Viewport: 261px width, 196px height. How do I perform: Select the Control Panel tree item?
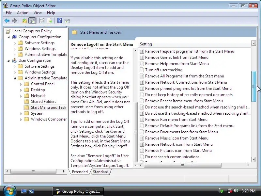click(x=43, y=84)
